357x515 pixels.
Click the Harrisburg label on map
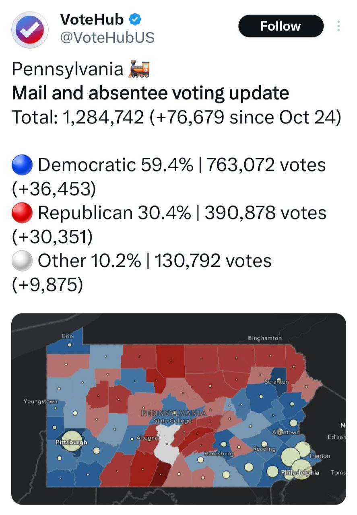click(219, 453)
